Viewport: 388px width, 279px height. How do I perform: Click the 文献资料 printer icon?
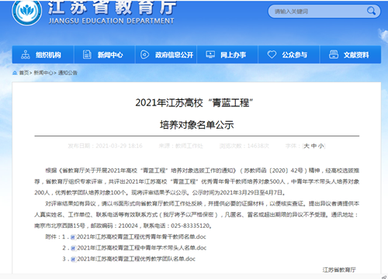point(334,54)
